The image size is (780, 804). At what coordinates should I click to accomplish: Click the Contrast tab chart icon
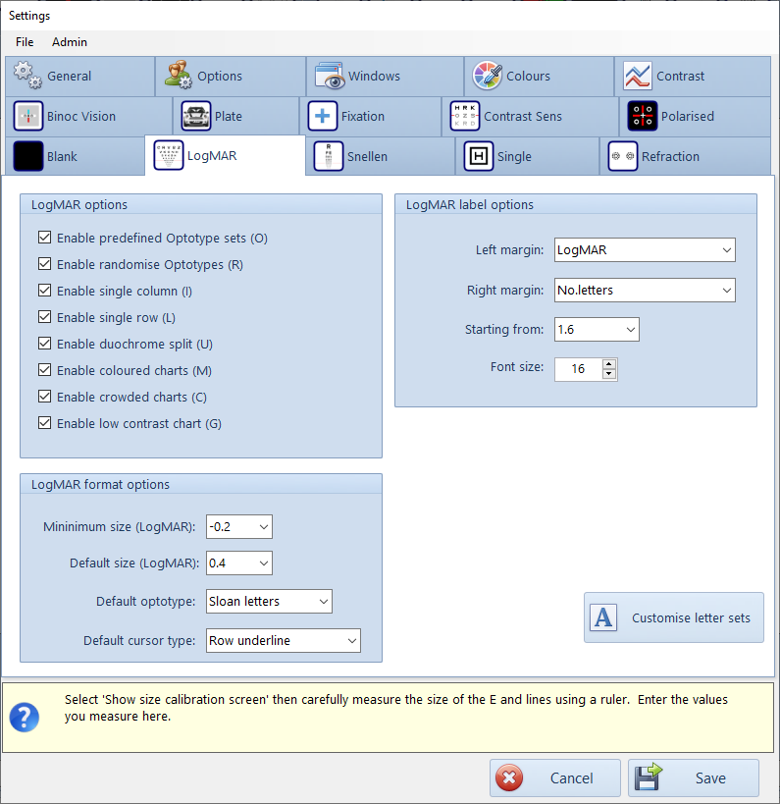tap(638, 76)
